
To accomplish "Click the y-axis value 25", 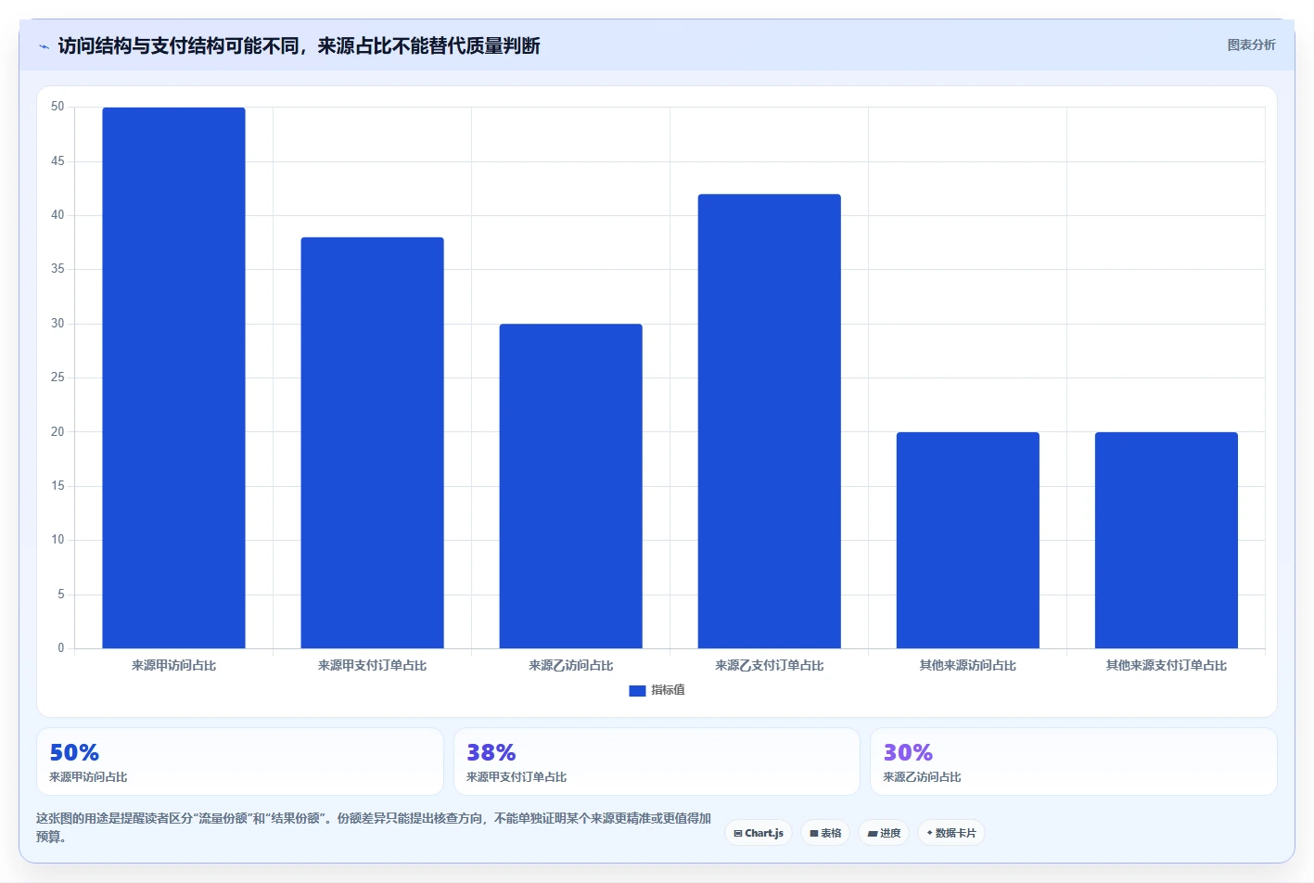I will pos(57,378).
